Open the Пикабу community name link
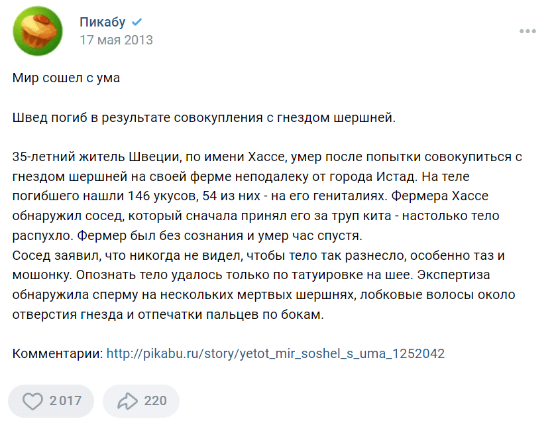Viewport: 554px width, 425px height. point(103,22)
